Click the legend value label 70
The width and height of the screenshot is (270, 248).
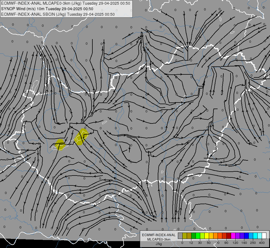218,243
